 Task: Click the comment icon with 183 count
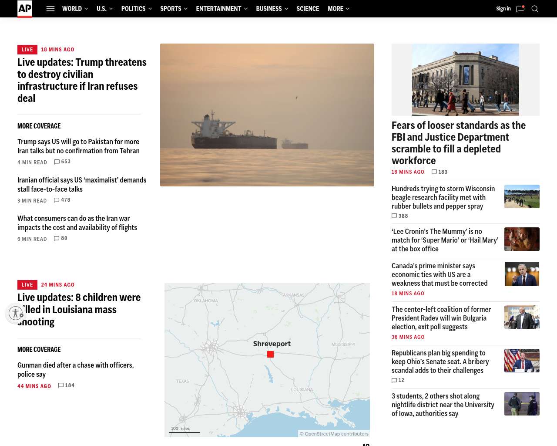(x=434, y=172)
